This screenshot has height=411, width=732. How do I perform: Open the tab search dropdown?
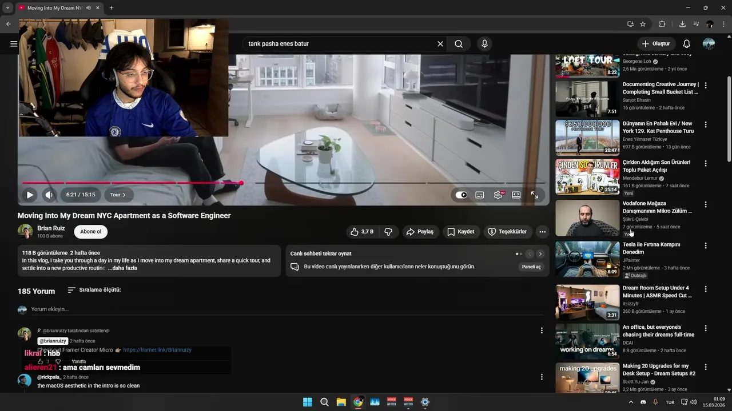(x=7, y=8)
